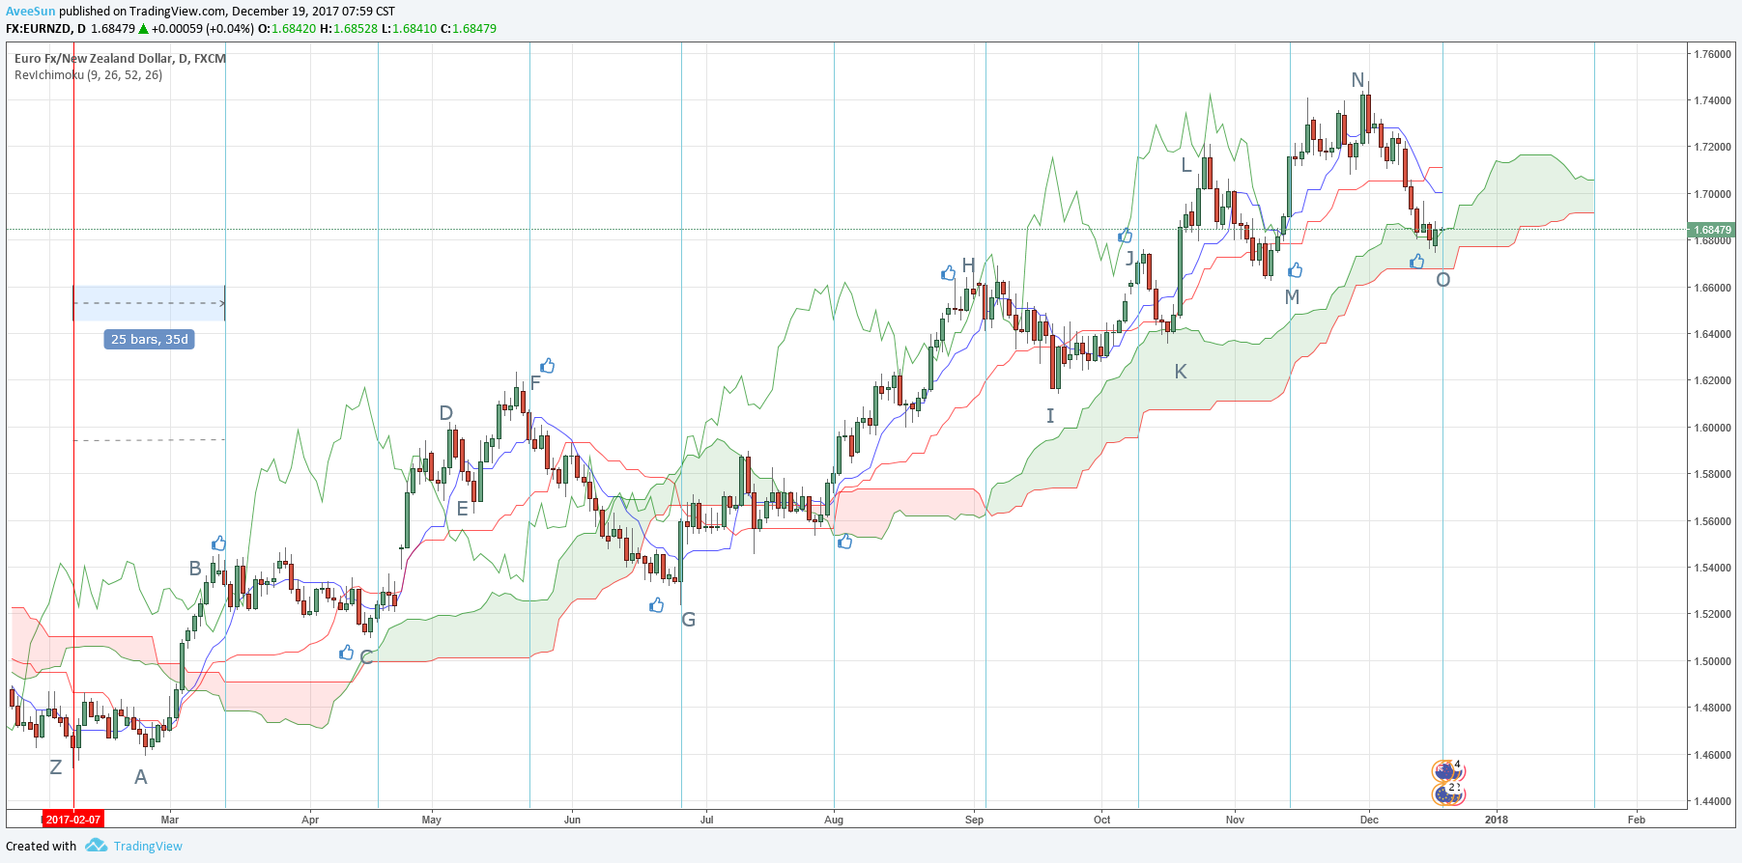Select the Euro Fx/New Zealand Dollar chart title

click(120, 58)
